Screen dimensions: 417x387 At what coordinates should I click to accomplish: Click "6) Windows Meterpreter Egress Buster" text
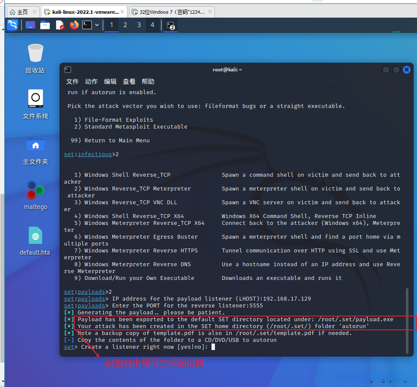136,237
